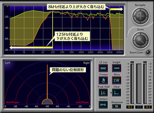Click the Navigate up arrow
The height and width of the screenshot is (113, 154).
140,10
